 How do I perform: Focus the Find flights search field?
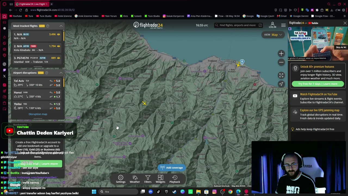pyautogui.click(x=238, y=25)
